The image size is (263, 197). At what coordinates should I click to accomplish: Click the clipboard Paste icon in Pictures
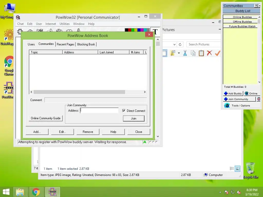coord(201,53)
